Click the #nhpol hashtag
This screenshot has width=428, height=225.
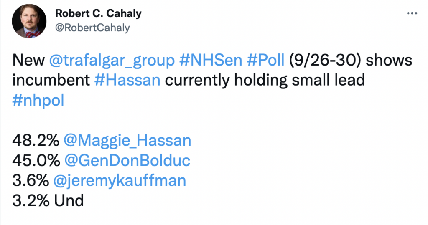(38, 101)
